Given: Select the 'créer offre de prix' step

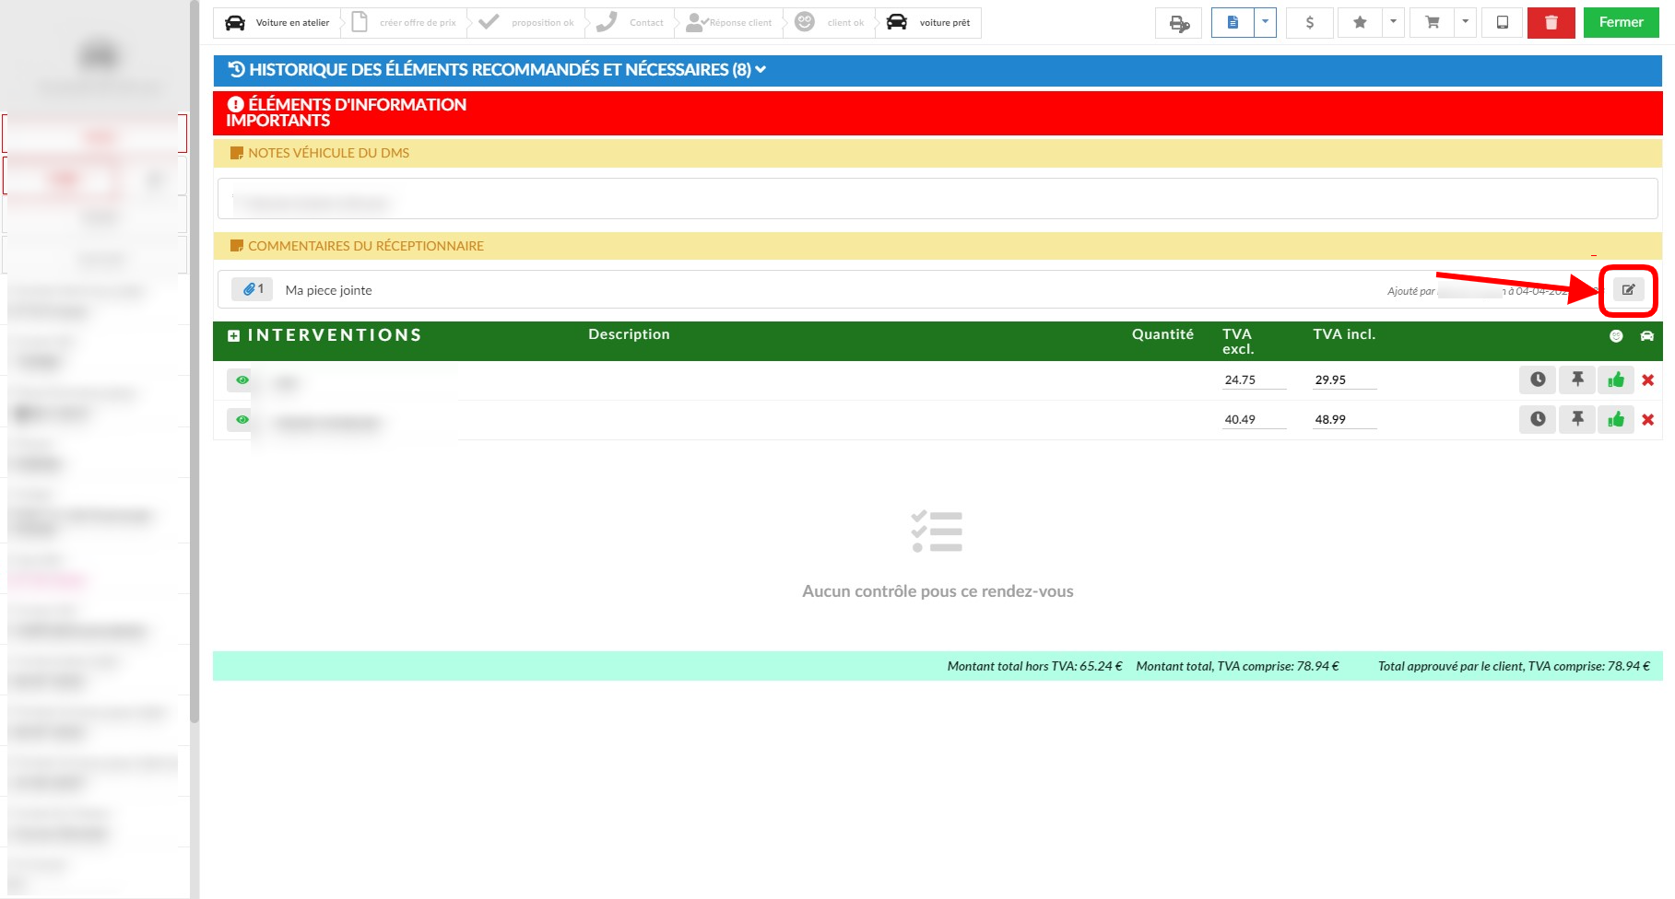Looking at the screenshot, I should tap(406, 23).
